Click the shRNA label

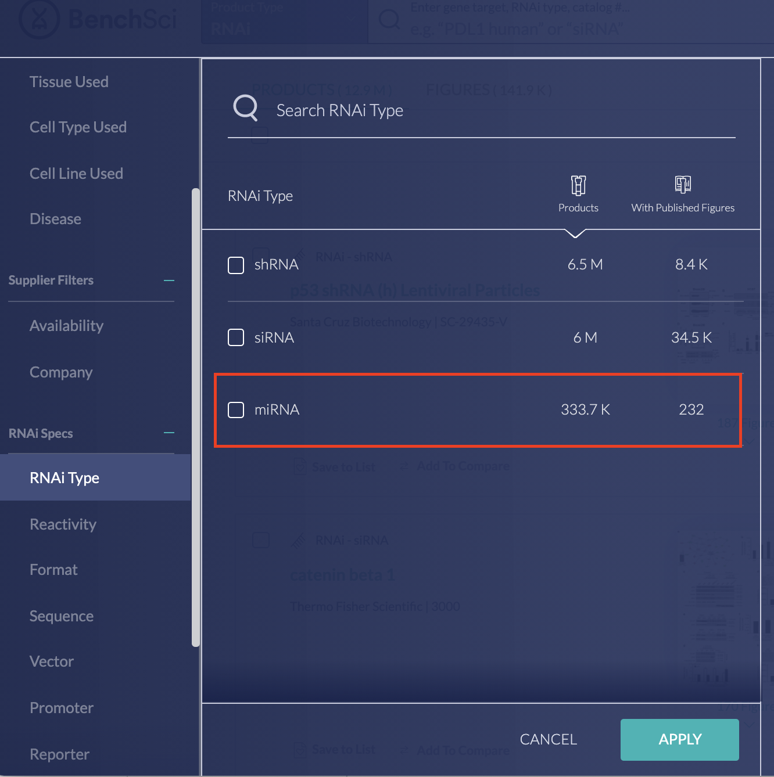pos(277,265)
